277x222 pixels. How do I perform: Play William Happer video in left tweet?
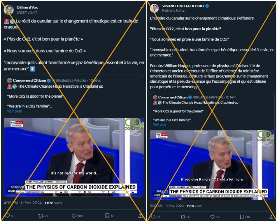pos(74,157)
